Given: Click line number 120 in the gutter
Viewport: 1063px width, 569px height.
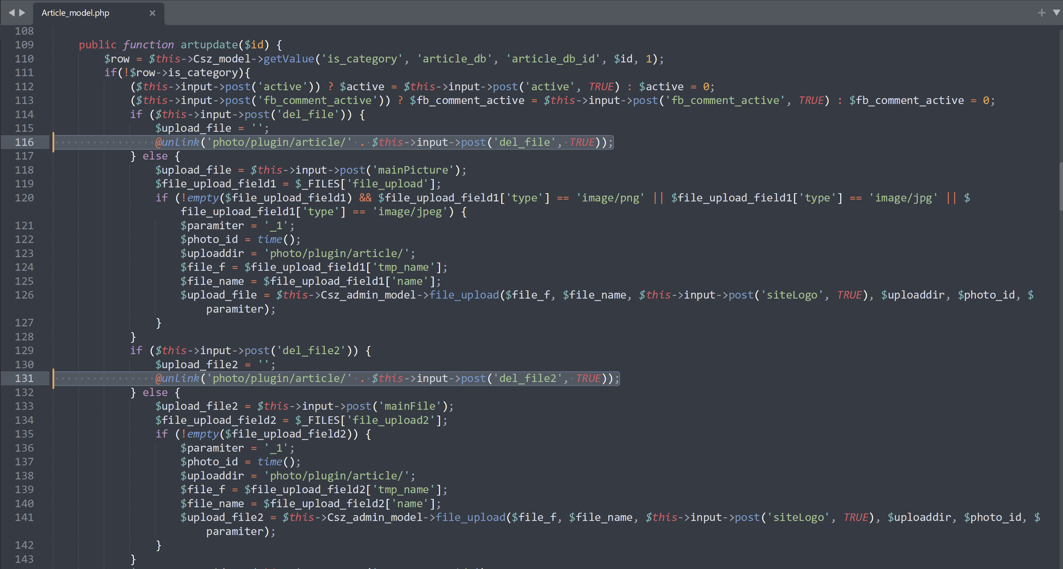Looking at the screenshot, I should tap(24, 198).
